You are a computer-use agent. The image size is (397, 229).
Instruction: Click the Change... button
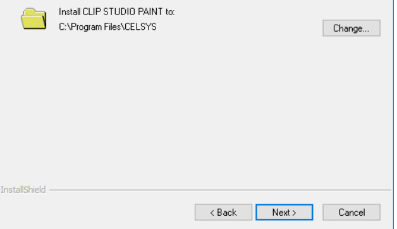351,28
